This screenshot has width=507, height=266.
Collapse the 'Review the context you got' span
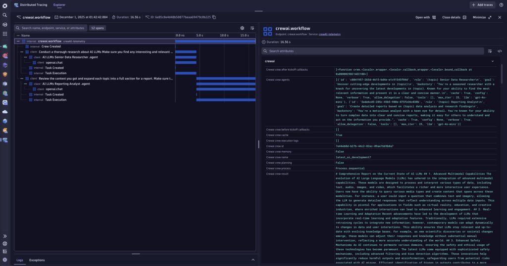coord(22,79)
